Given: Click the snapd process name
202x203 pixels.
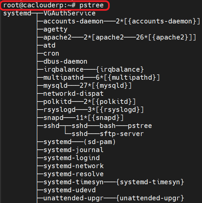Looking at the screenshot, I should 53,118.
